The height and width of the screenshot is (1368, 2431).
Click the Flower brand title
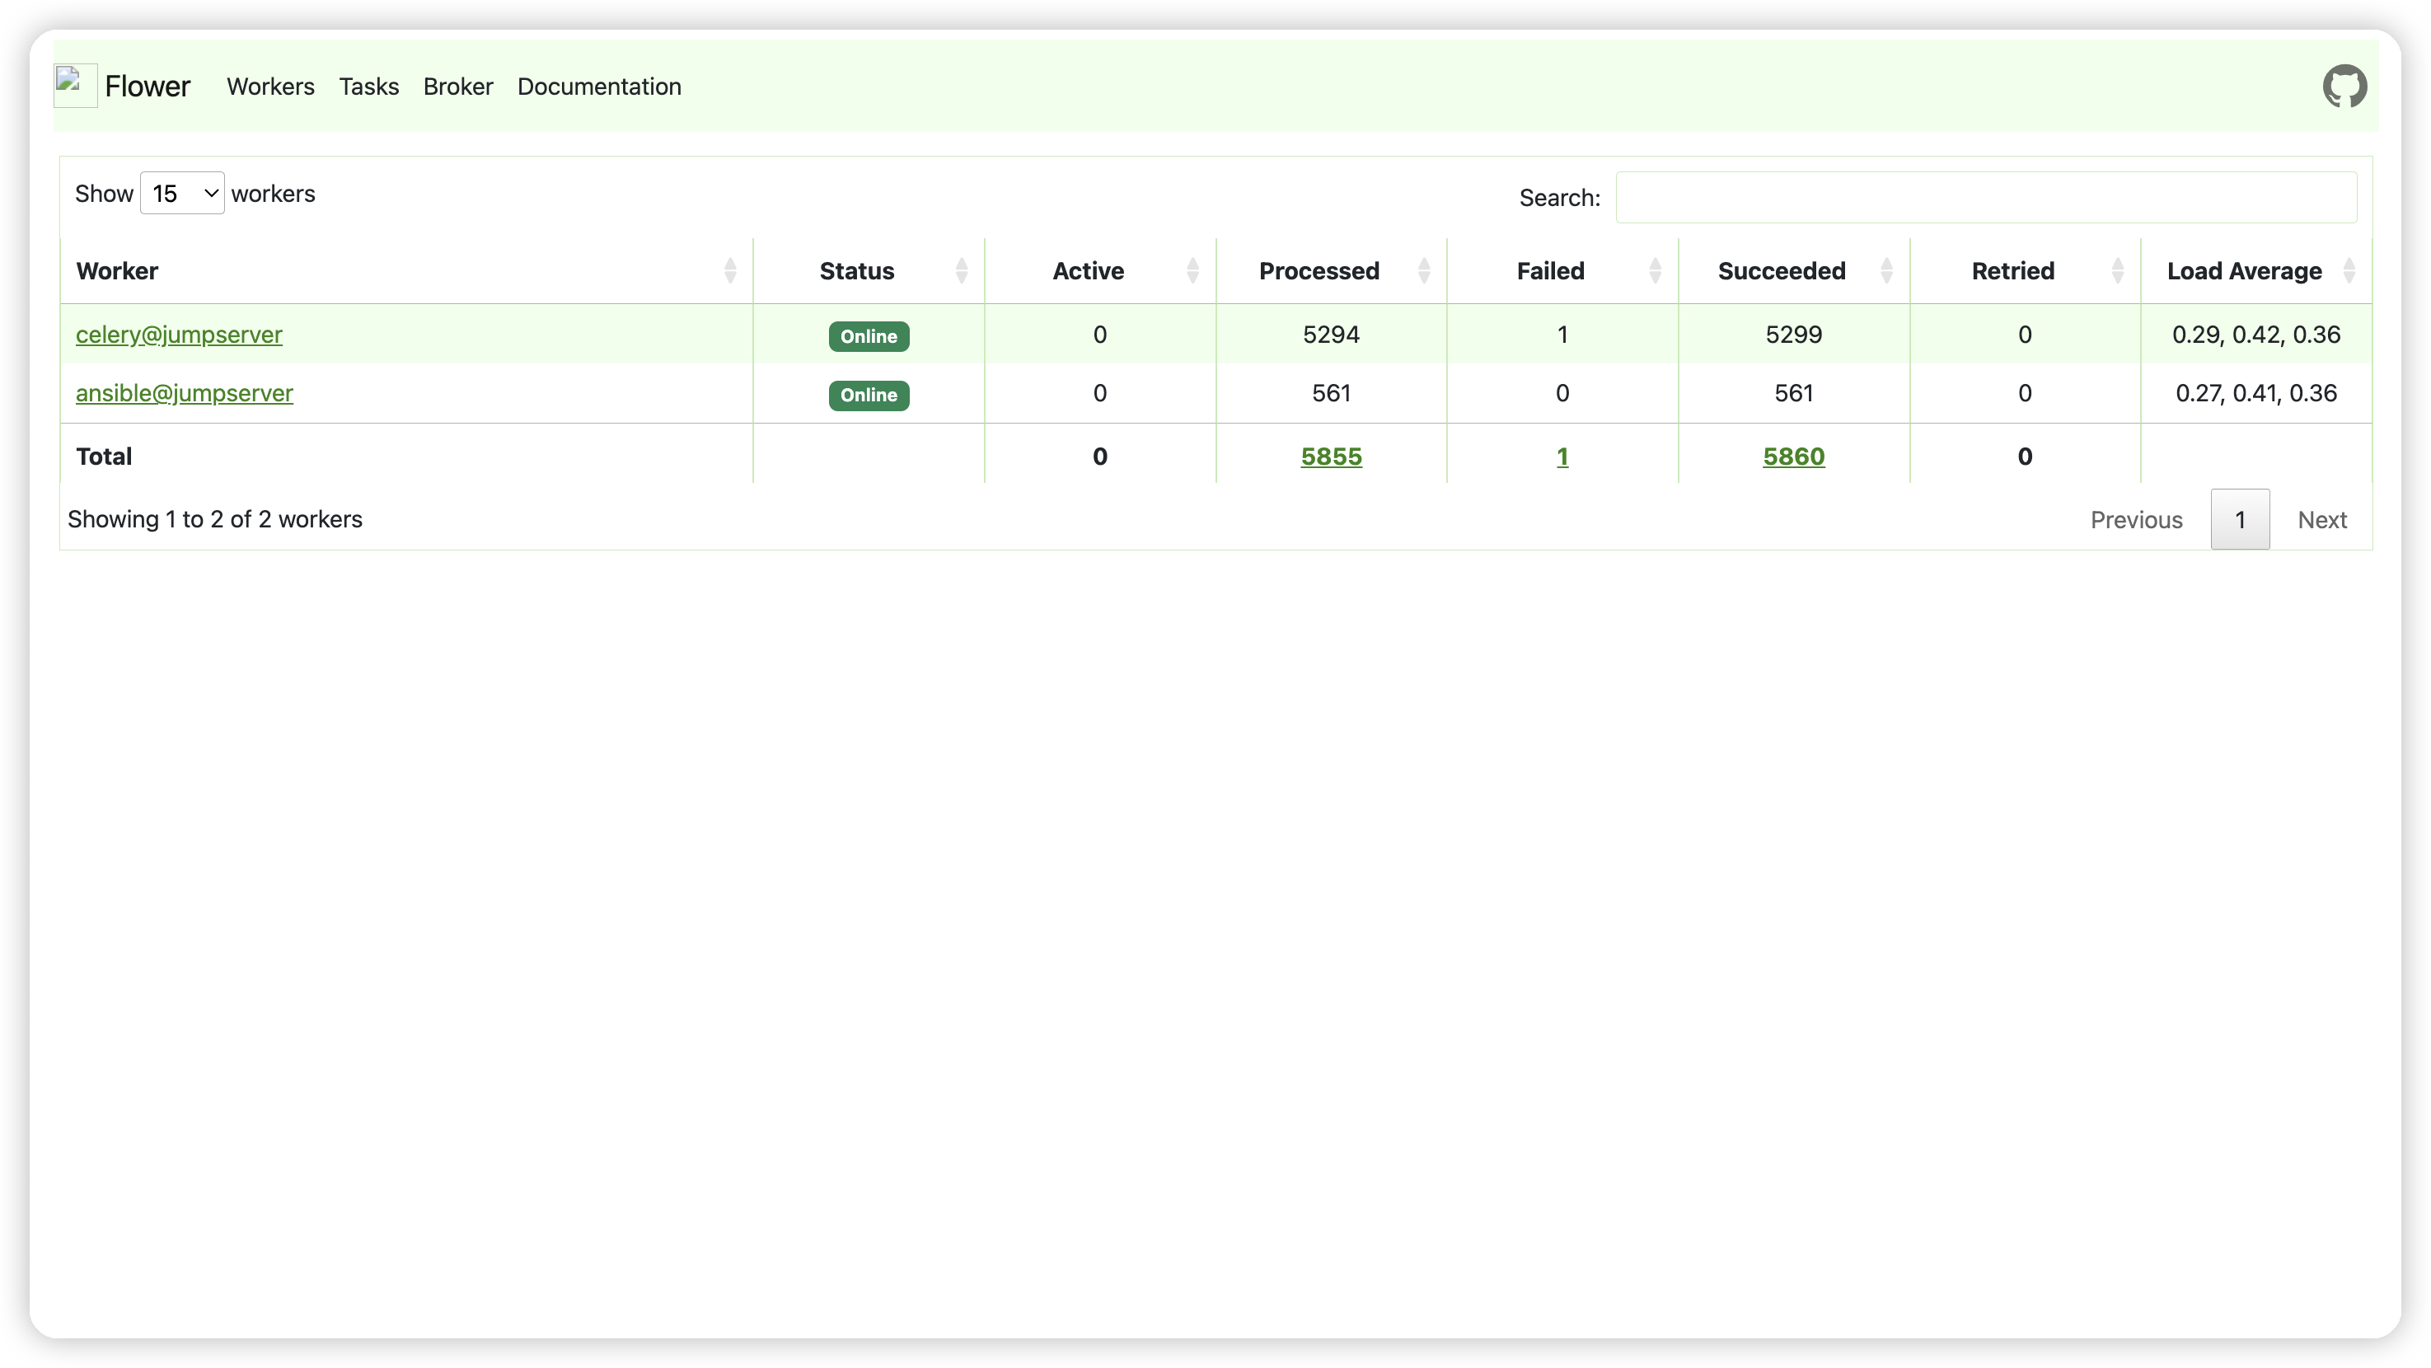point(148,87)
